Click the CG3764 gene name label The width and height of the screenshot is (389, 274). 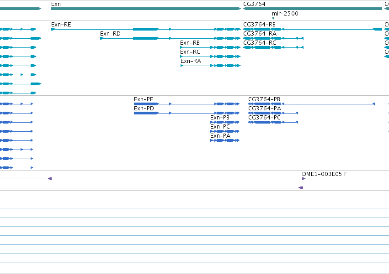(254, 4)
